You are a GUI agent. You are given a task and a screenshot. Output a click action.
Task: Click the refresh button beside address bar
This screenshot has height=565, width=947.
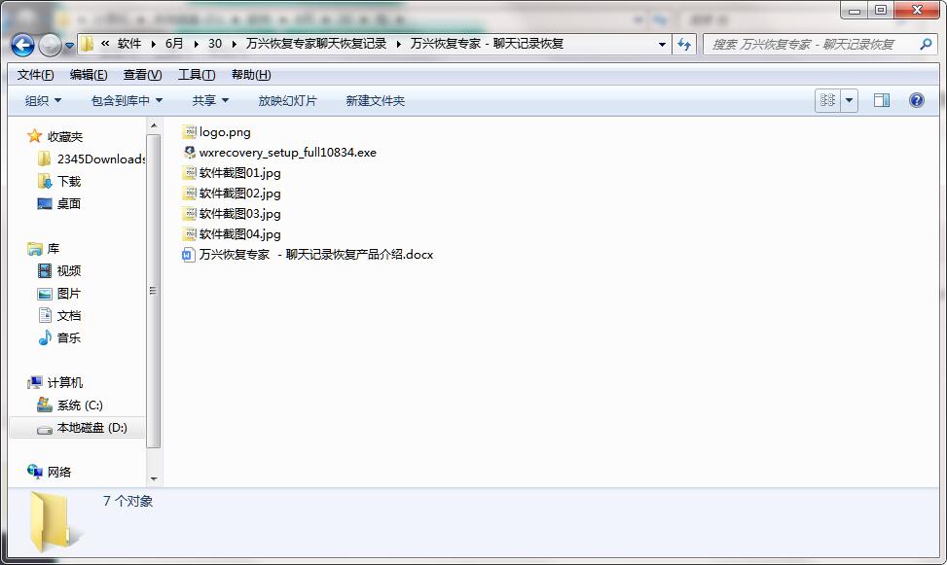click(684, 44)
